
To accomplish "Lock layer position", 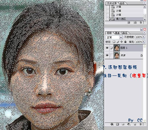I will 122,42.
